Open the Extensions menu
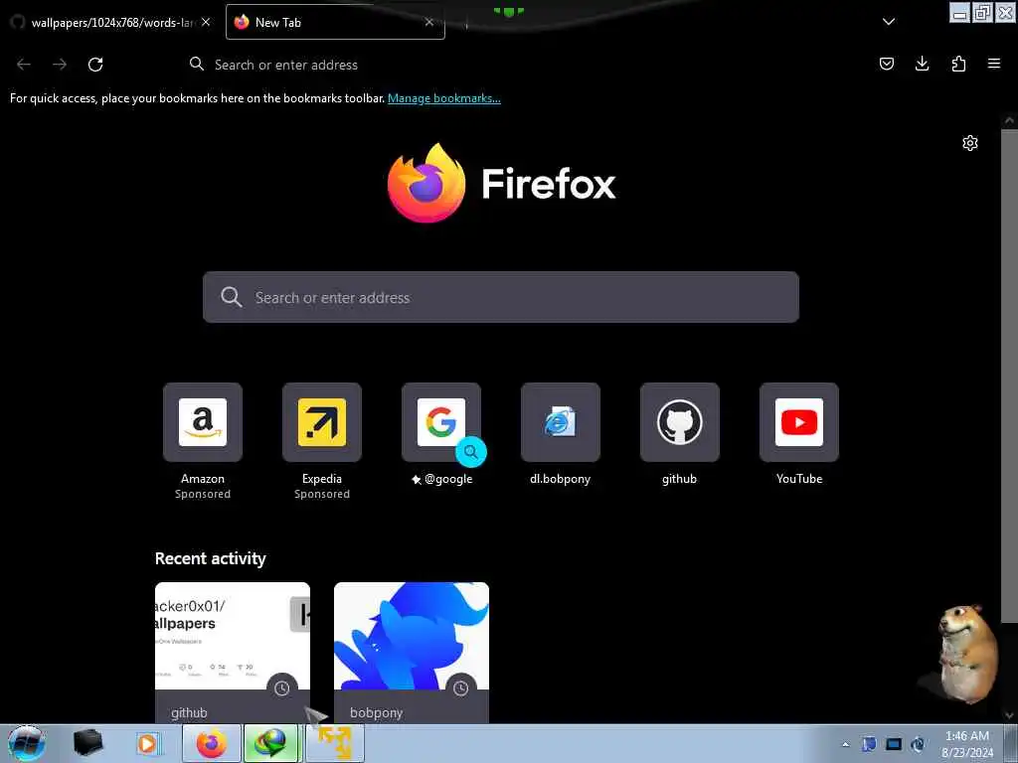Viewport: 1018px width, 763px height. coord(958,64)
